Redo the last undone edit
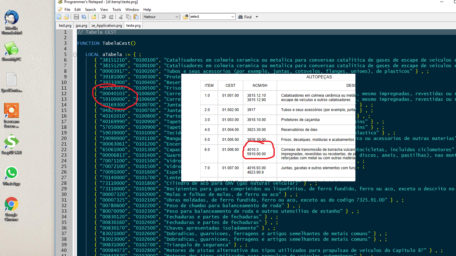Screen dimensions: 456x256 click(x=111, y=17)
